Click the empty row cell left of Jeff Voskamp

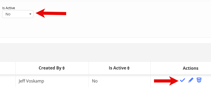(x=8, y=81)
